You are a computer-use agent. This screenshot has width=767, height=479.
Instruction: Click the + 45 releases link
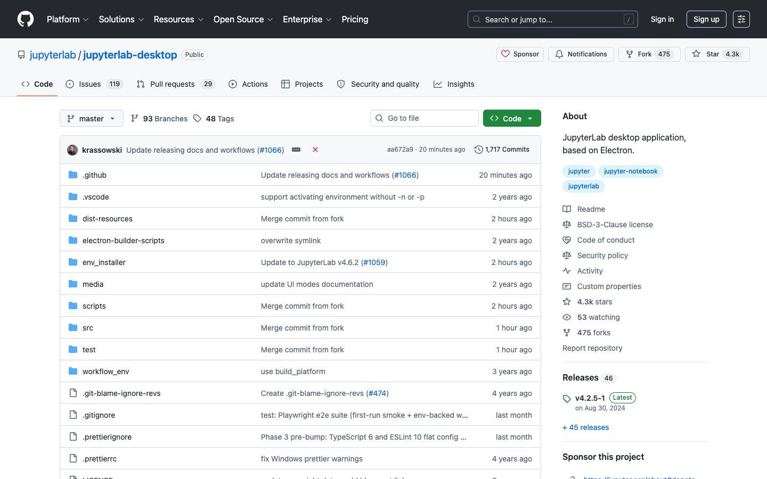tap(585, 427)
